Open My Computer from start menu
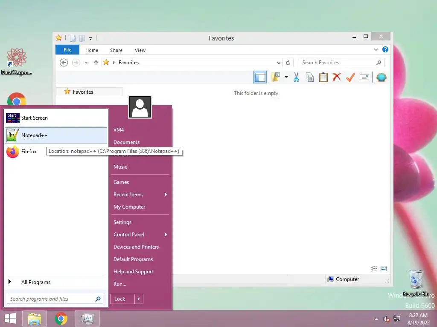 pos(129,207)
